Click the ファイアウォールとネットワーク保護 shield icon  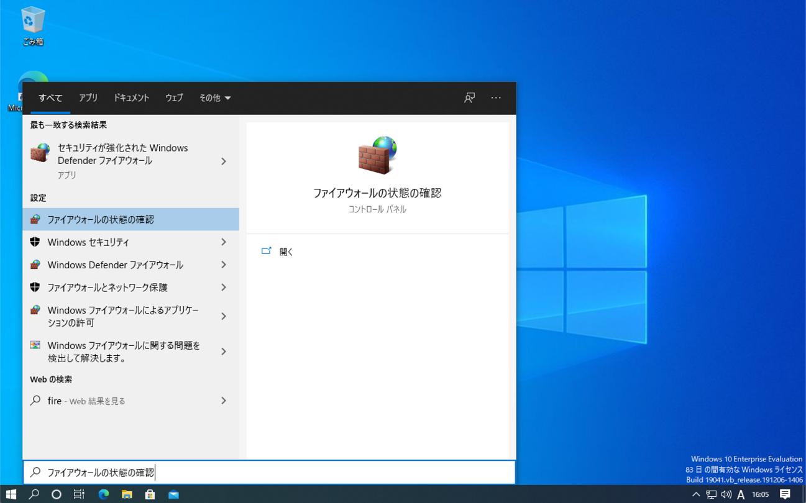[x=35, y=288]
